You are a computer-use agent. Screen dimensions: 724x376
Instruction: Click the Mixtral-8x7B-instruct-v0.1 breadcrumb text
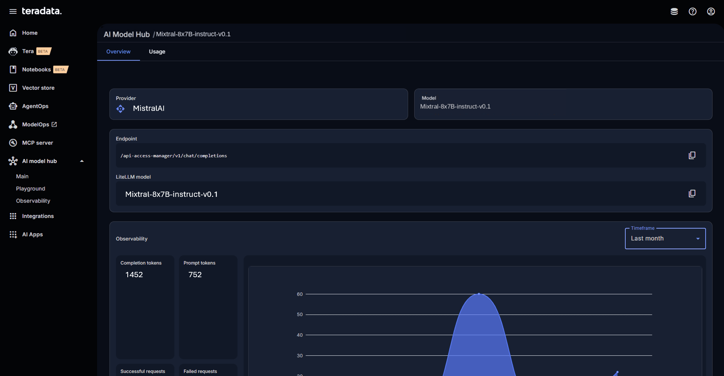click(x=193, y=34)
